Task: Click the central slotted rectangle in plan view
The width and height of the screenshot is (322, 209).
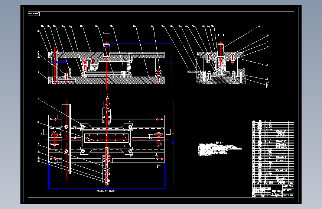Action: [x=106, y=138]
